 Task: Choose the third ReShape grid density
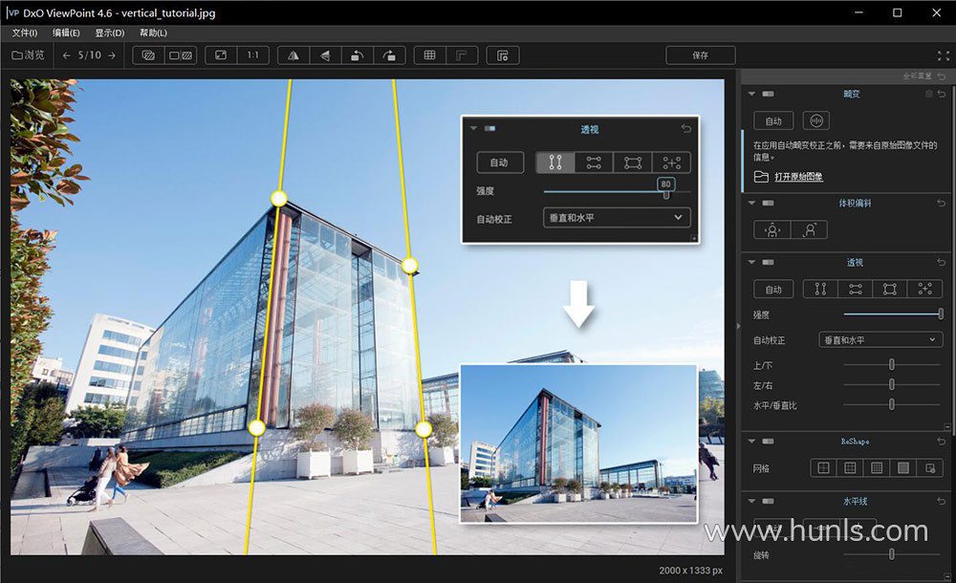coord(877,468)
